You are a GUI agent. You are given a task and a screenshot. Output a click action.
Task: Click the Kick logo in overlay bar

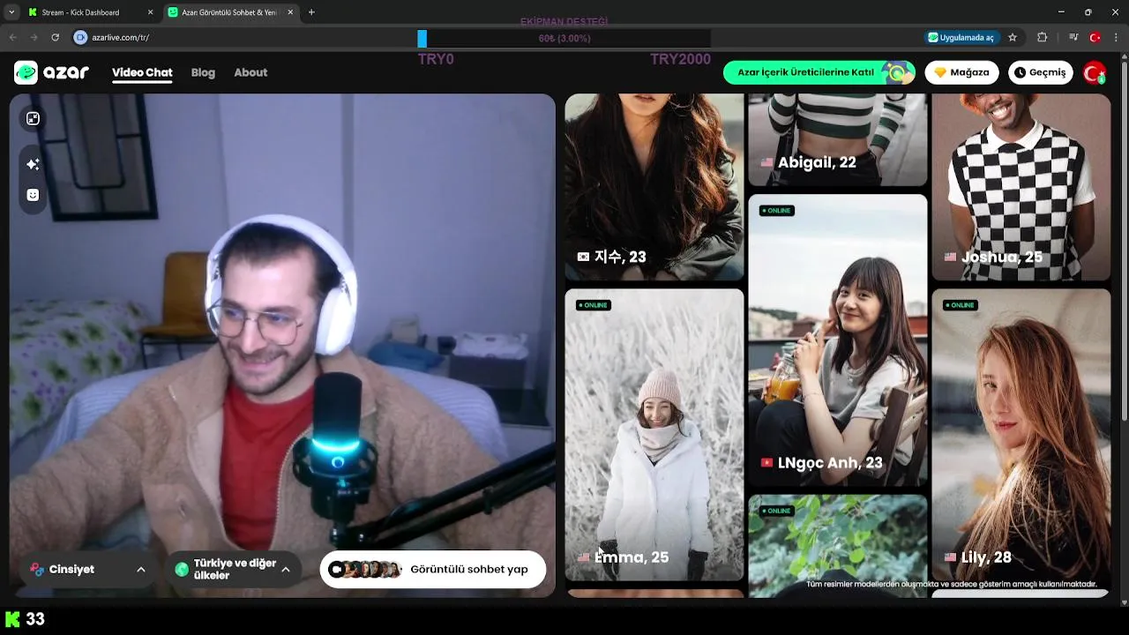click(x=12, y=619)
